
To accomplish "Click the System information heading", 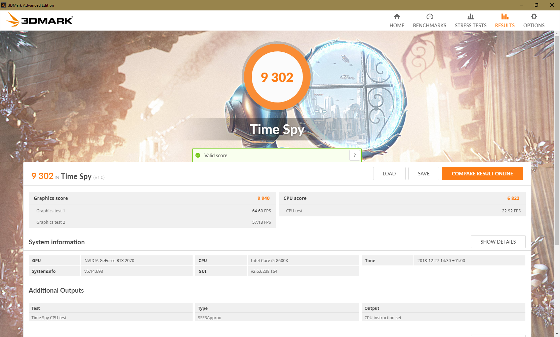I will pos(57,242).
